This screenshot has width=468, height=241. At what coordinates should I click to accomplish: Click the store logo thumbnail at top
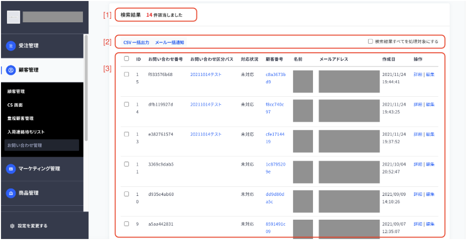point(13,17)
